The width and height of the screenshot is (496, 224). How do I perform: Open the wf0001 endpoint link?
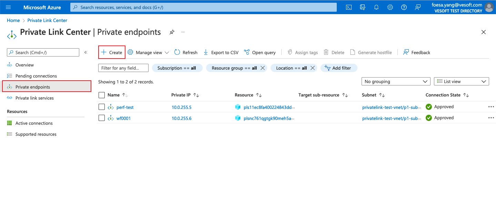(x=123, y=118)
